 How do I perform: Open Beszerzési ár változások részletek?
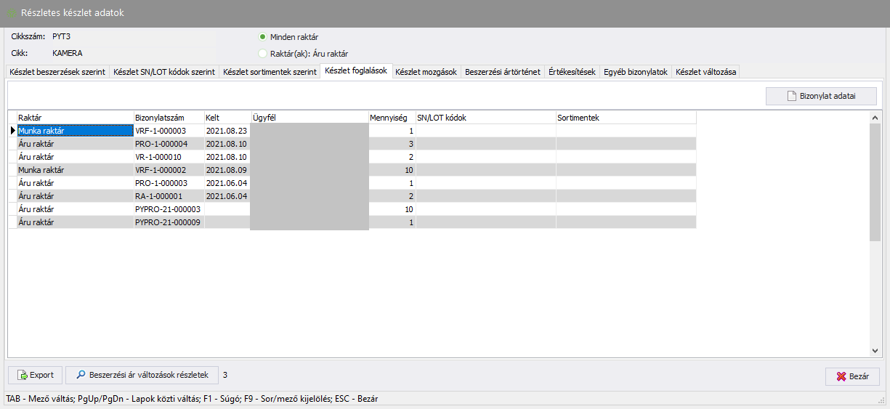pyautogui.click(x=142, y=375)
